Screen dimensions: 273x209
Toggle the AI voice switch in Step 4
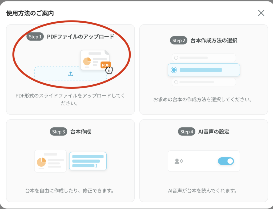[226, 161]
